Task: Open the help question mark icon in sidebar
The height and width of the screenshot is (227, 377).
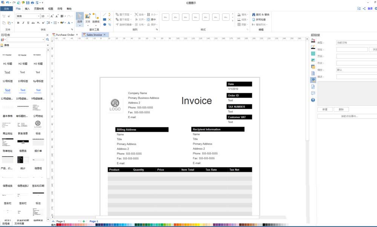Action: (313, 100)
